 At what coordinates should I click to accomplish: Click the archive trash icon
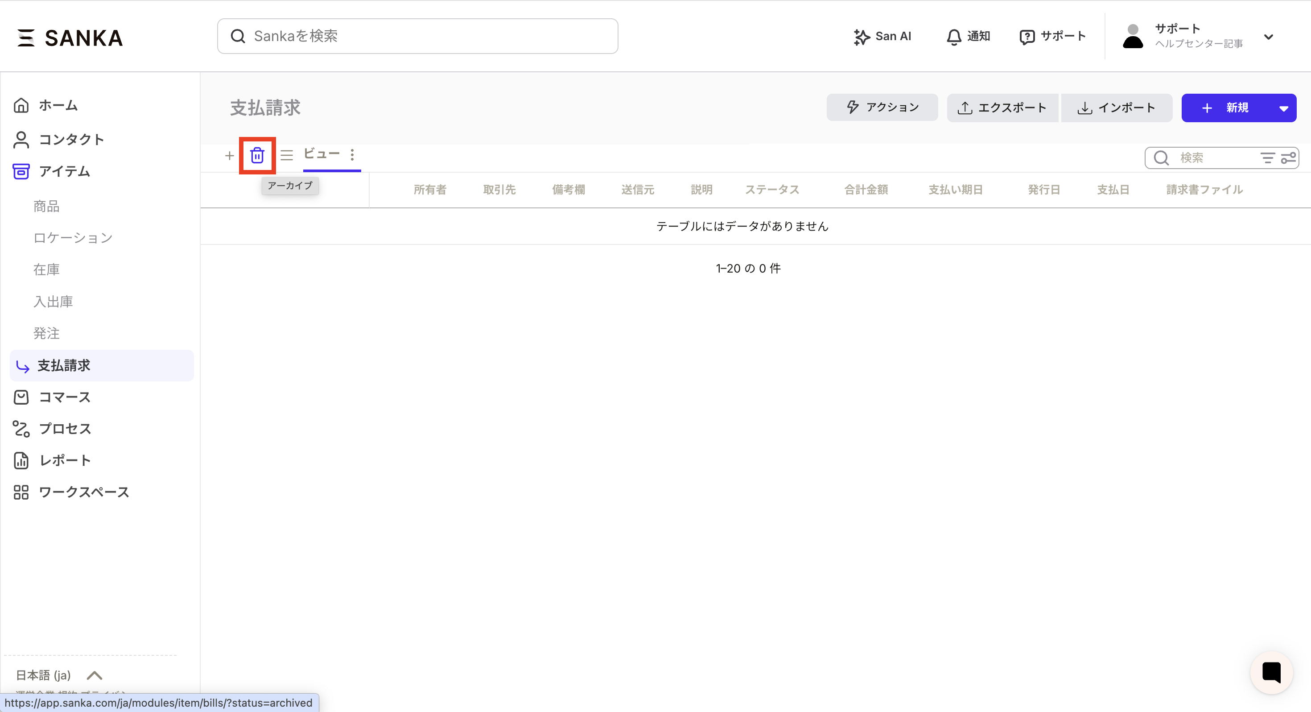coord(257,155)
